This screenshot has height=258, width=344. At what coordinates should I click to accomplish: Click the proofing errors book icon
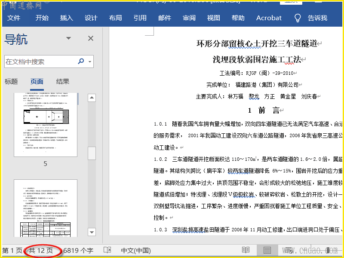coord(107,250)
